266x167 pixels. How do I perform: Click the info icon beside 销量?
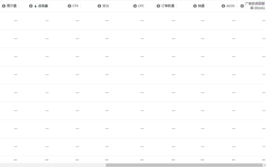pos(195,6)
